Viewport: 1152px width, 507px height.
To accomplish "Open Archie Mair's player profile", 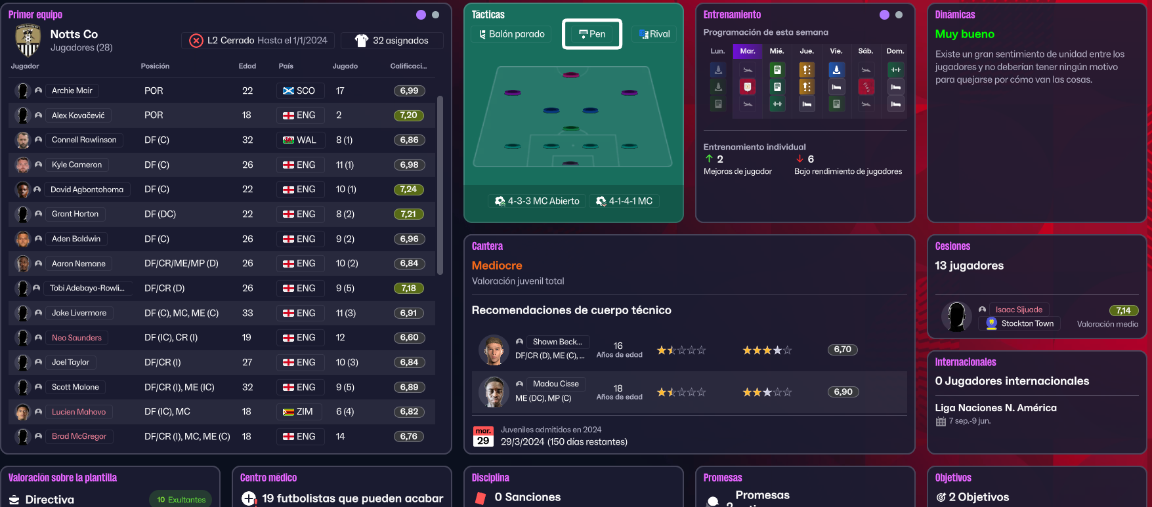I will 72,91.
